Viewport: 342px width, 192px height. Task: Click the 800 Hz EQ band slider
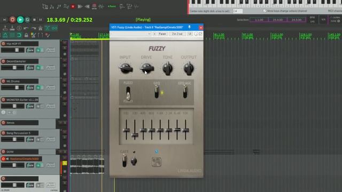pyautogui.click(x=152, y=130)
